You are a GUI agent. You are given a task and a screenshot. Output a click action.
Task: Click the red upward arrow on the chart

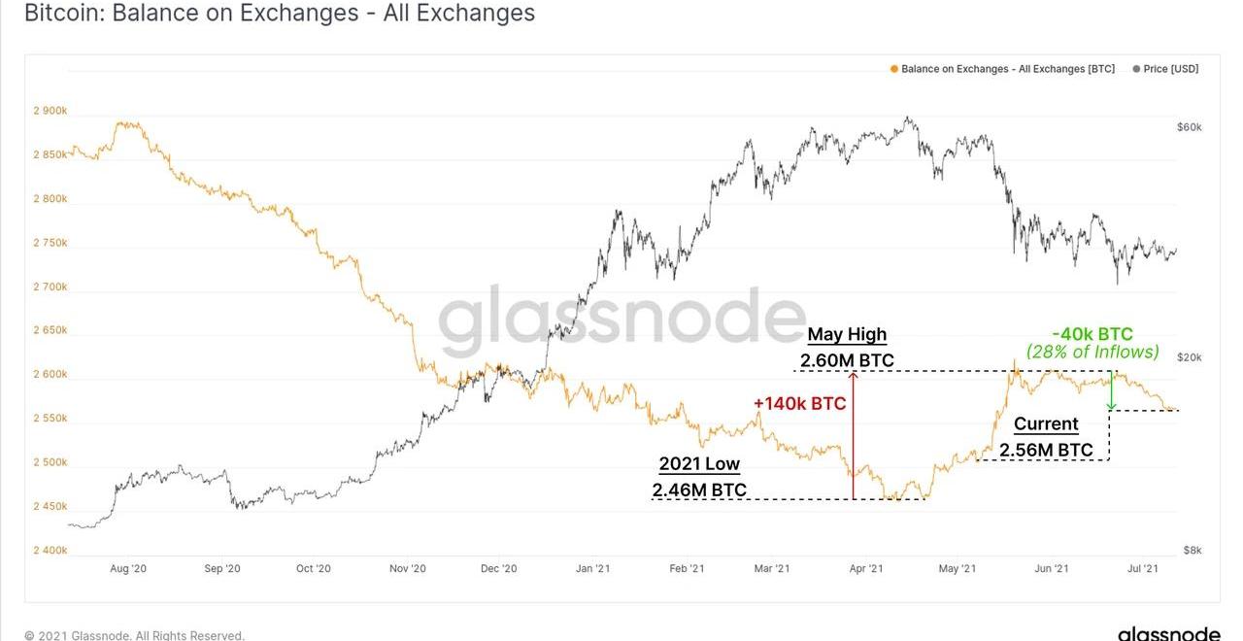(854, 434)
